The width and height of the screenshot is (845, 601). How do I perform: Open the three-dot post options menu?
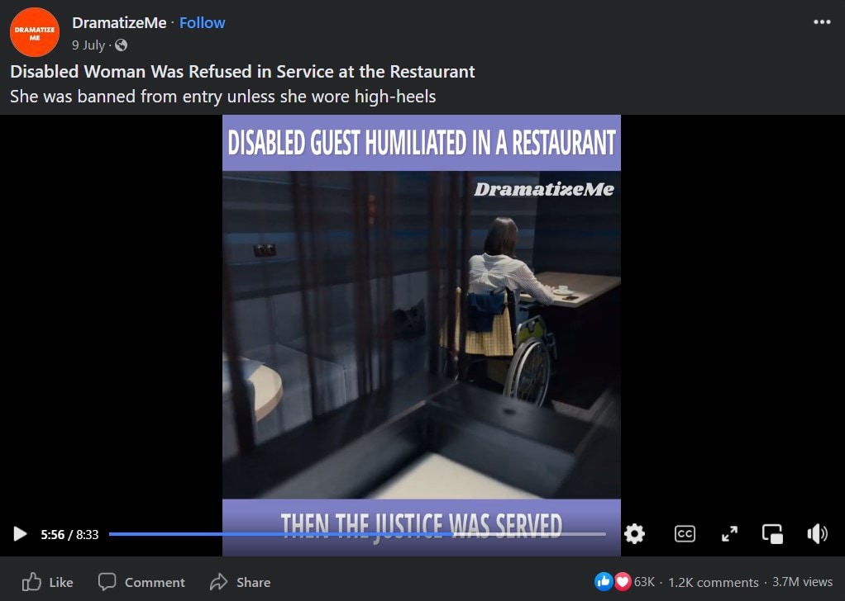822,22
